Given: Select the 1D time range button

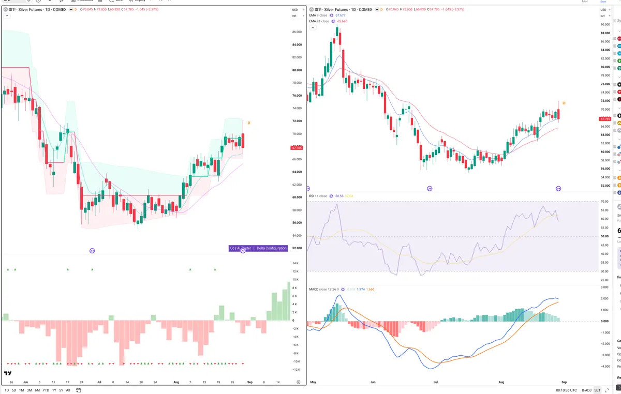Looking at the screenshot, I should pyautogui.click(x=7, y=390).
